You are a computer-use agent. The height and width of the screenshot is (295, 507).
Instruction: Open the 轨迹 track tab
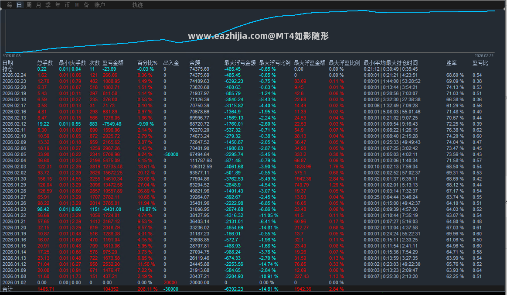pyautogui.click(x=137, y=5)
